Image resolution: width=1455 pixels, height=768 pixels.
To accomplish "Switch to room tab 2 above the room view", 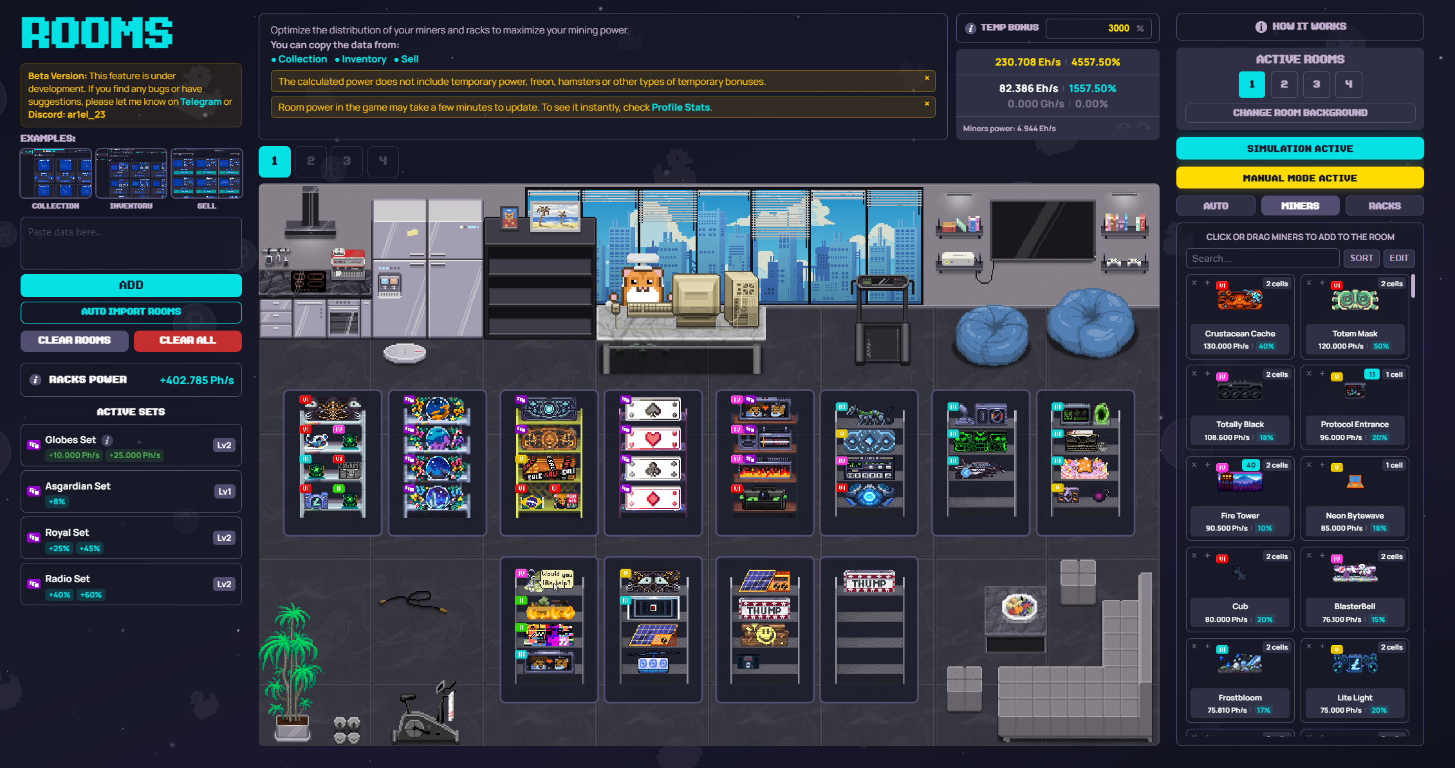I will tap(311, 161).
